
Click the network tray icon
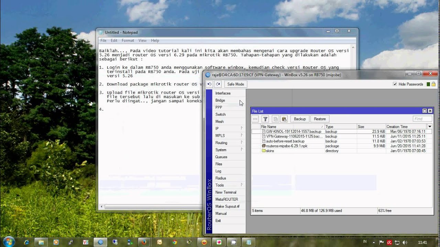(397, 242)
